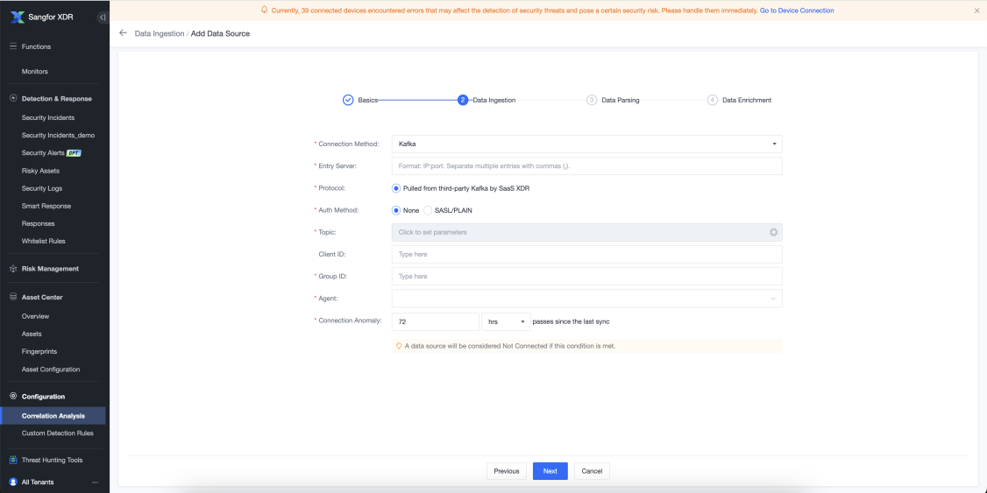Open the All Tenants three-dot menu
Screen dimensions: 987x493
click(x=95, y=482)
